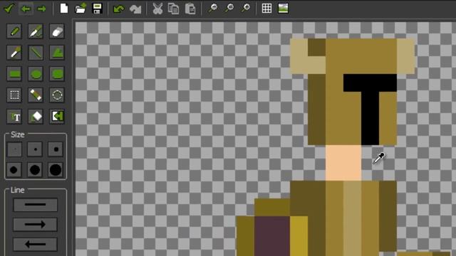Undo the last action
The width and height of the screenshot is (456, 256).
click(119, 9)
